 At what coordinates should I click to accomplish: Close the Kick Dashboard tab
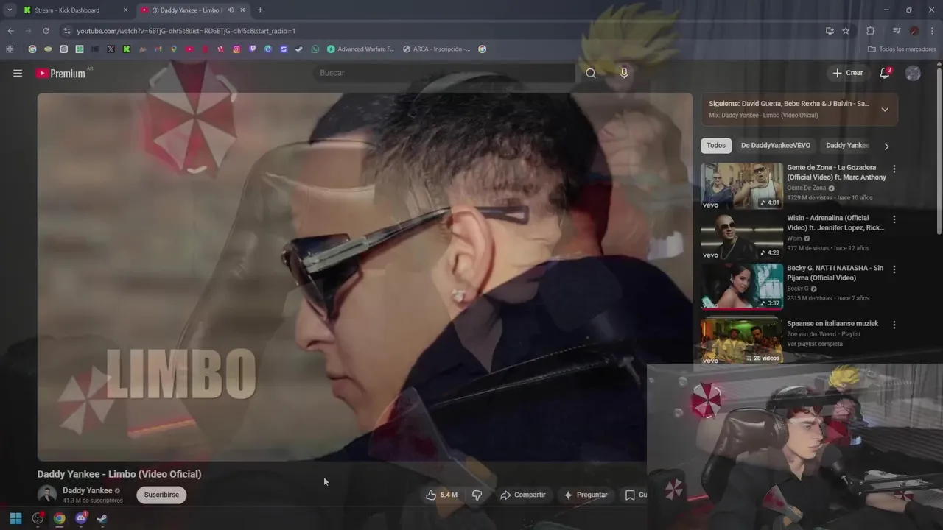[x=125, y=10]
